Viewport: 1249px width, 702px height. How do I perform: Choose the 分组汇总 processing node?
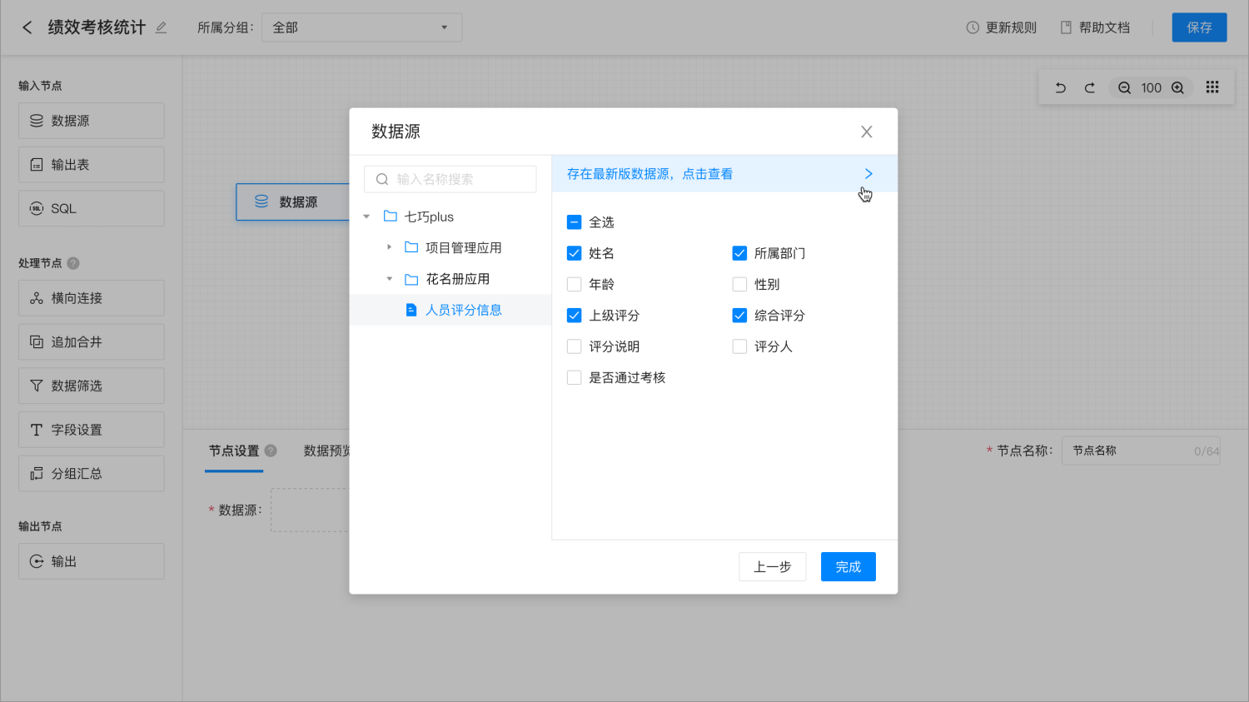(x=92, y=474)
